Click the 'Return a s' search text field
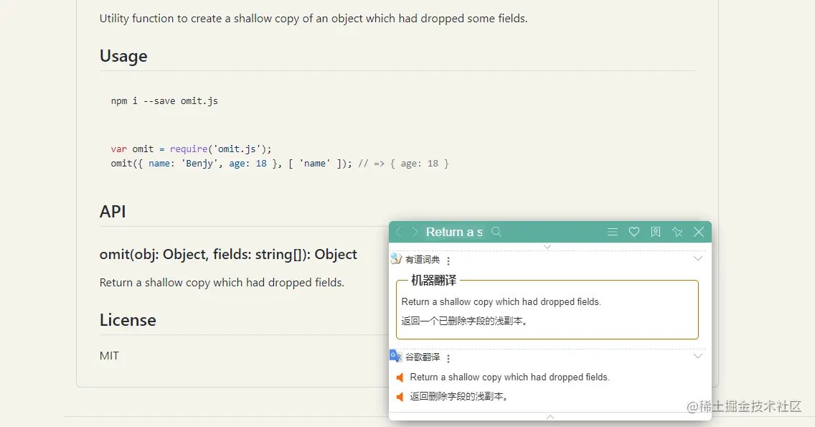Image resolution: width=815 pixels, height=427 pixels. (453, 232)
